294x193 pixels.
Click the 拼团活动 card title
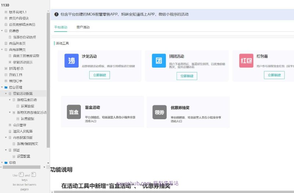tap(177, 57)
